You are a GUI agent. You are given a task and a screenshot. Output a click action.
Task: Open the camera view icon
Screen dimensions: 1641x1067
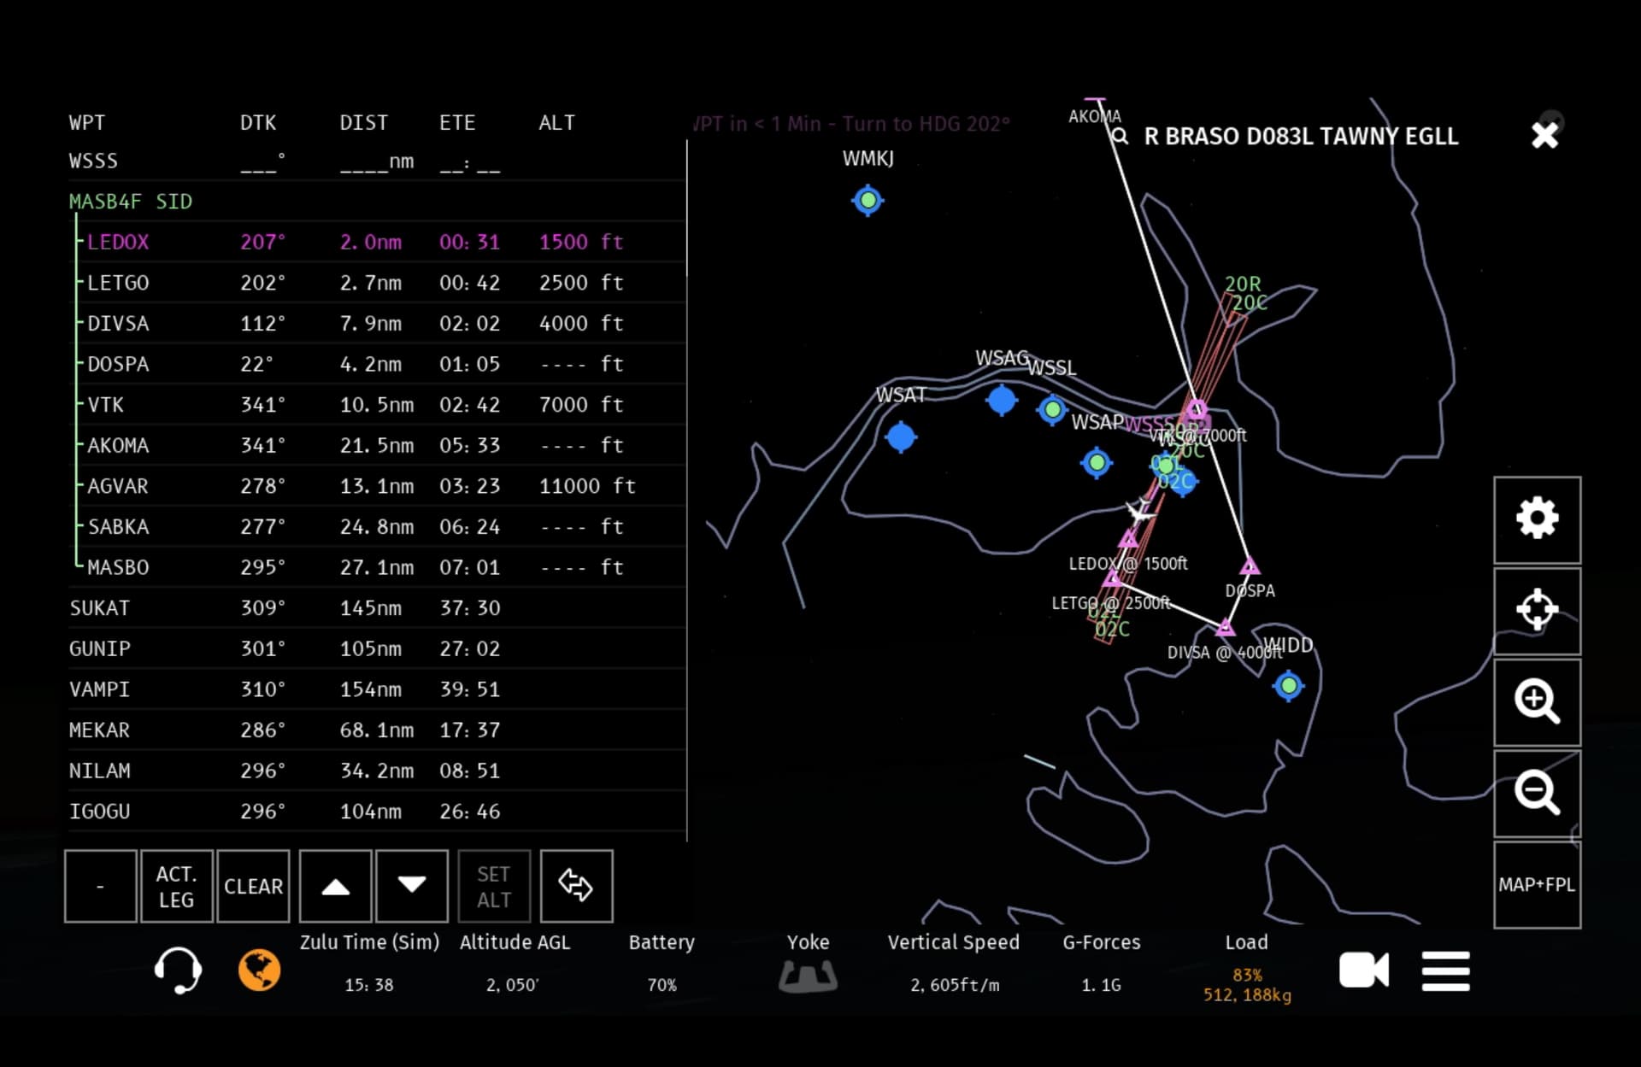point(1363,970)
